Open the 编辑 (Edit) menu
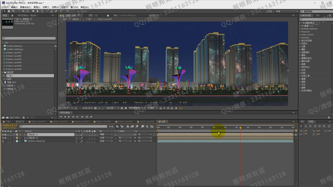Viewport: 333px width, 187px height. coord(14,7)
